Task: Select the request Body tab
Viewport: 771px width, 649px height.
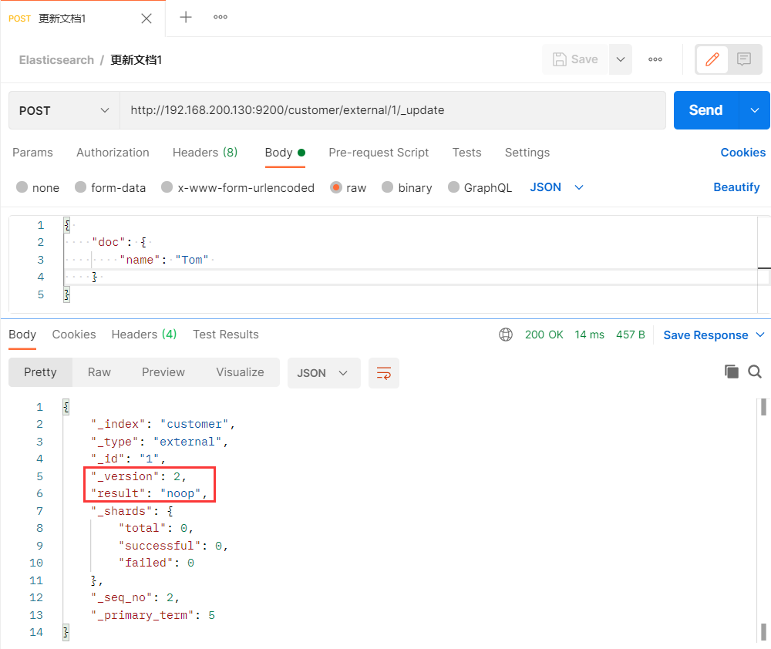Action: point(285,153)
